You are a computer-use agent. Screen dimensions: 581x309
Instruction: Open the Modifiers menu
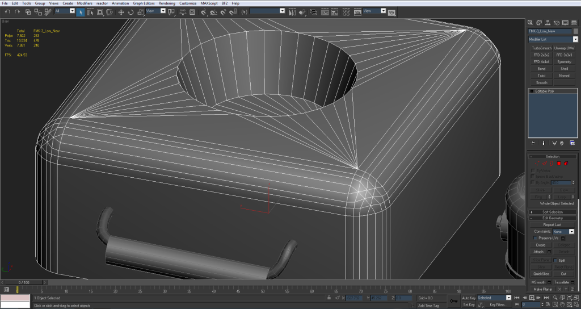tap(85, 3)
